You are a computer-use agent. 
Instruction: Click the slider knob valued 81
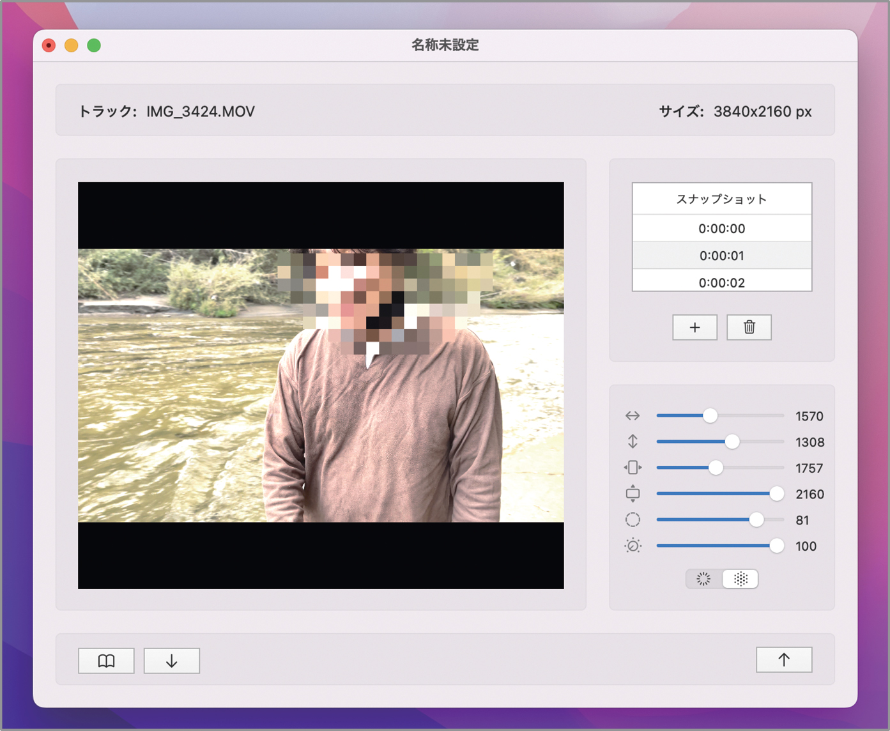pyautogui.click(x=756, y=520)
